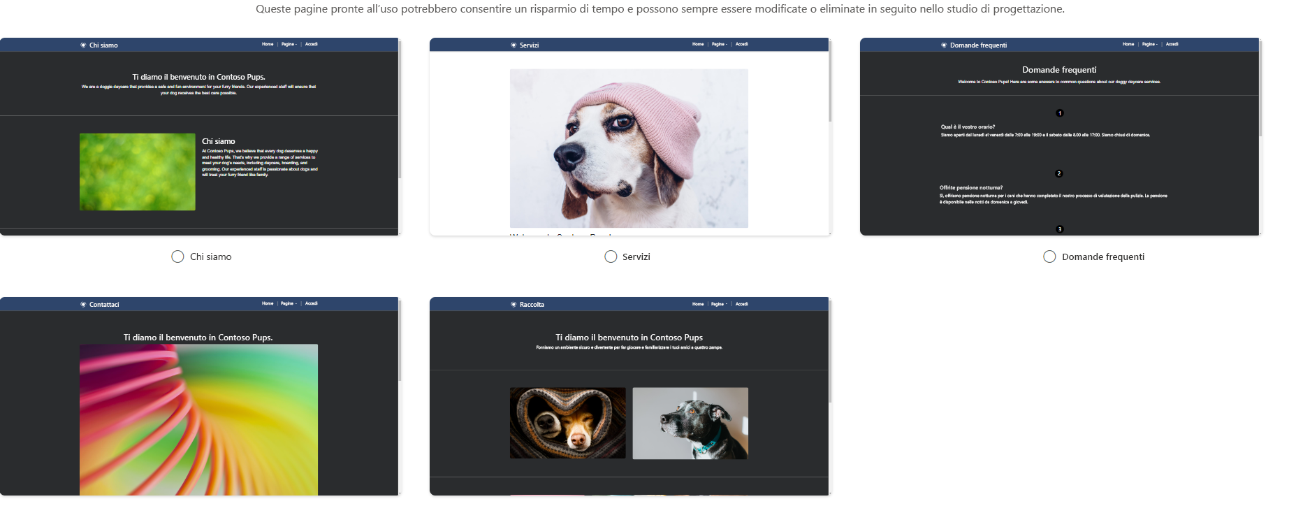
Task: Click 'Ti diamo il benvenuto in Contoso Pups.' heading in the Contattaci preview
Action: (x=198, y=338)
